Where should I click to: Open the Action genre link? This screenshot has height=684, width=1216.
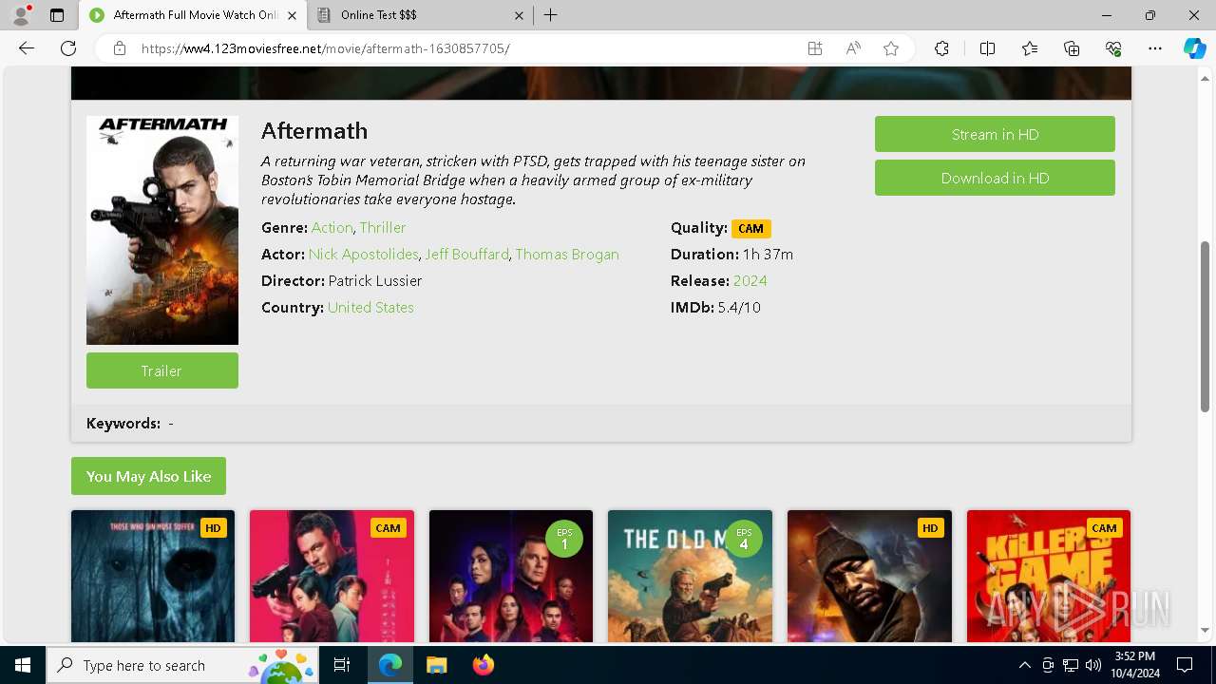[x=332, y=228]
